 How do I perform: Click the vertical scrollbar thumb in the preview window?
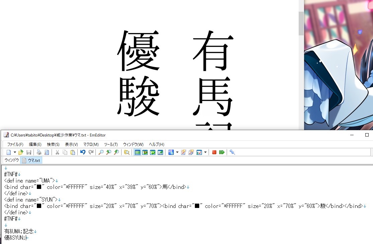[x=301, y=23]
